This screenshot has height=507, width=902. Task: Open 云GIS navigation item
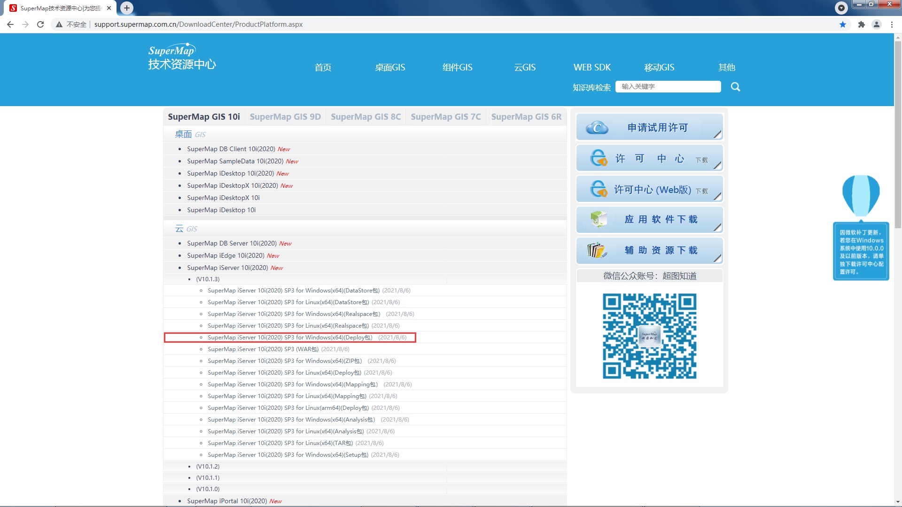coord(525,68)
